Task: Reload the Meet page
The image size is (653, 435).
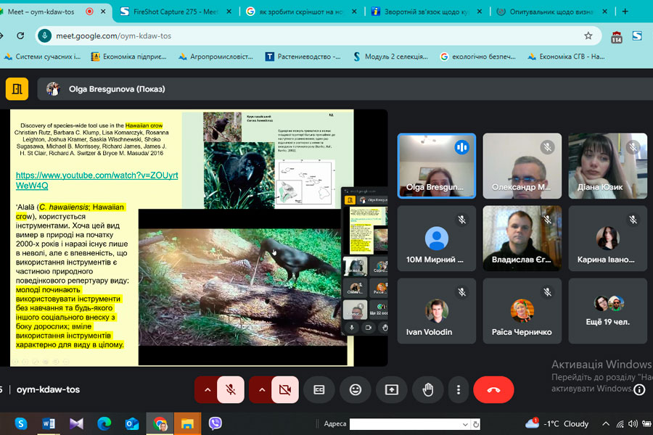Action: [x=20, y=36]
